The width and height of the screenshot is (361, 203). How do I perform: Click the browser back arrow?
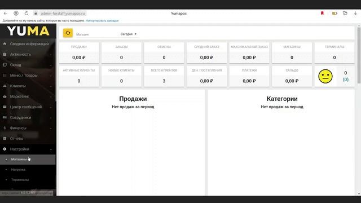pyautogui.click(x=6, y=14)
